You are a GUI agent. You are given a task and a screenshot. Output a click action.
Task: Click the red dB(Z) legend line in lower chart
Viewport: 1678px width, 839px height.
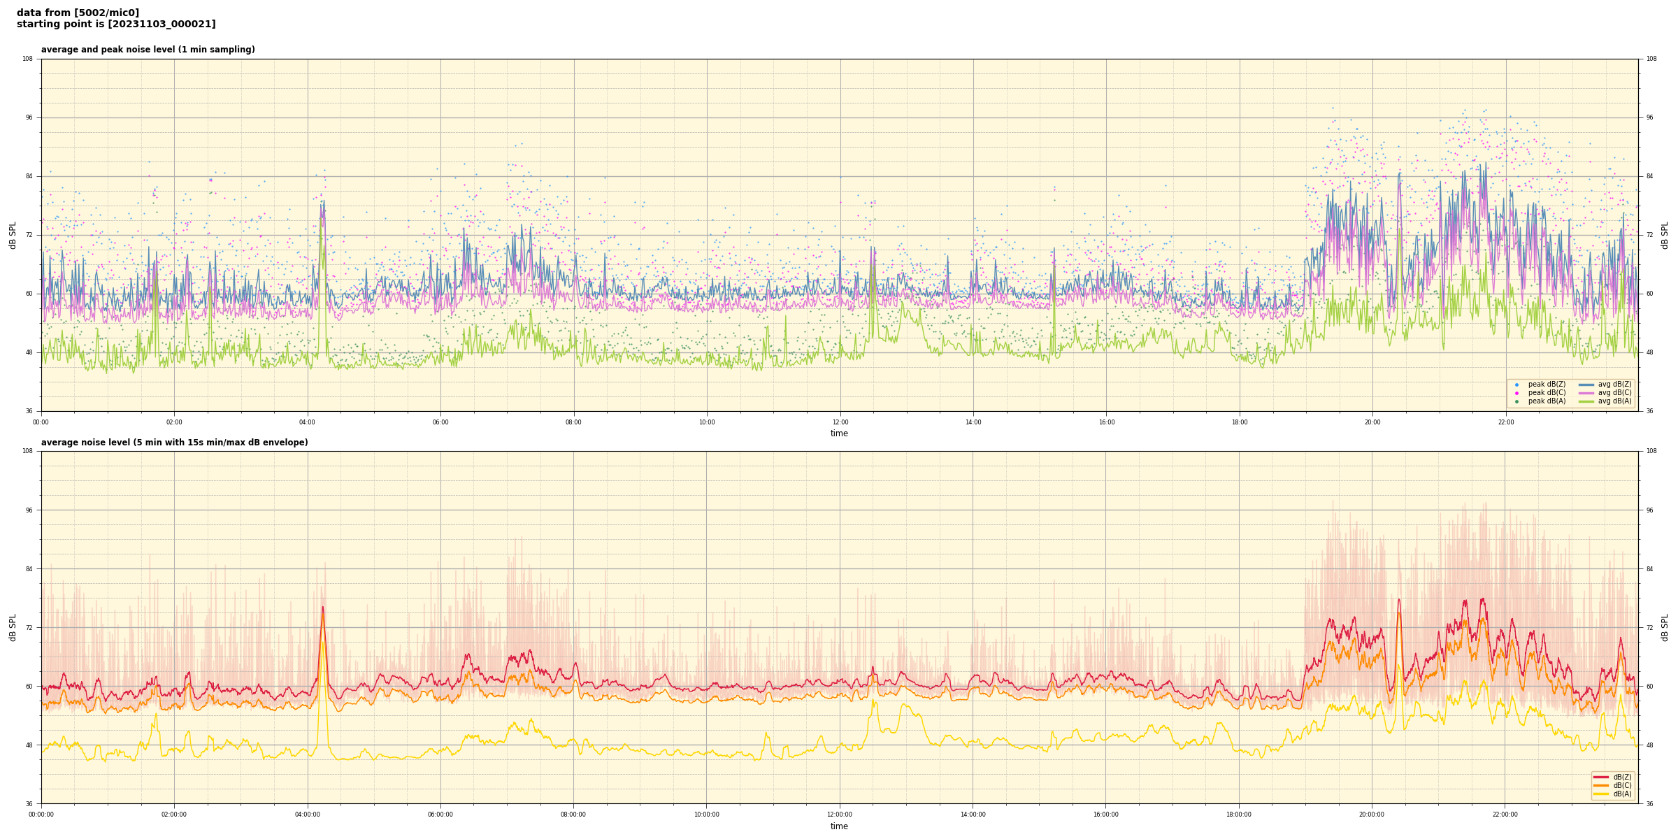click(1601, 777)
